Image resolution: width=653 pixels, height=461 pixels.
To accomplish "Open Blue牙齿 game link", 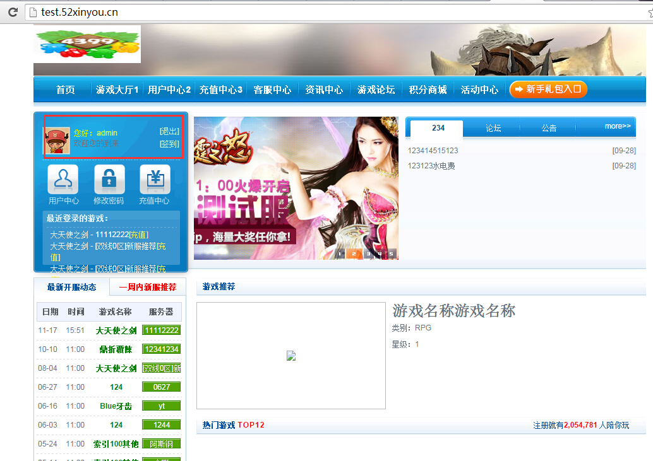I will 116,406.
